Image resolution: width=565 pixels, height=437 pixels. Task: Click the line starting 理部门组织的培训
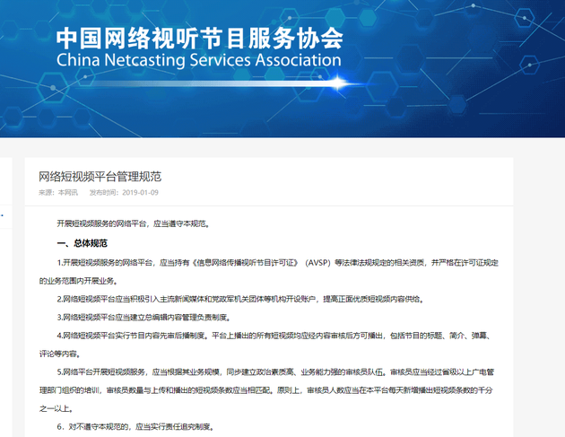click(266, 390)
